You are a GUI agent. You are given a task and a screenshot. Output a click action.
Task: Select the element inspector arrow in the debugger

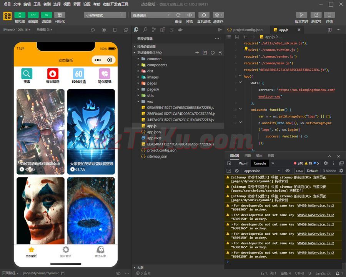(x=229, y=163)
